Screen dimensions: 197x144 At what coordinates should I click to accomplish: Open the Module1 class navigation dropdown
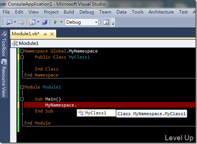pyautogui.click(x=103, y=43)
